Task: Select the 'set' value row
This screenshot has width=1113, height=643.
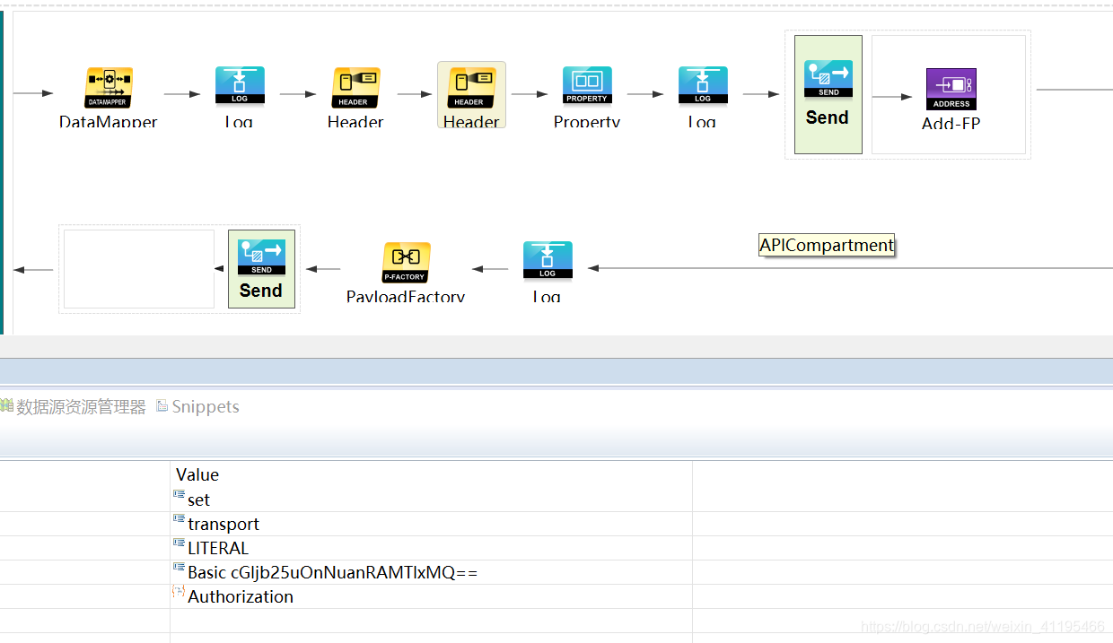Action: [199, 500]
